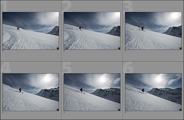
Task: Click the rating dot below photo 2
Action: point(64,51)
